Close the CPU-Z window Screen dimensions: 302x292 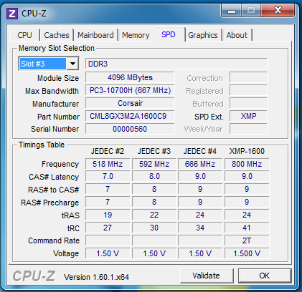[x=278, y=11]
